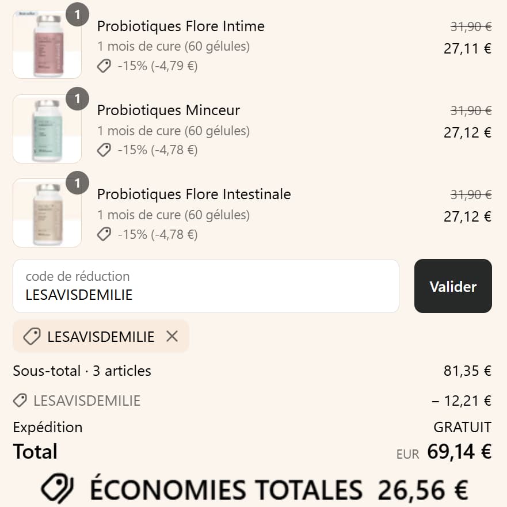
Task: Click the Flore Intestinale bottle thumbnail
Action: 47,212
